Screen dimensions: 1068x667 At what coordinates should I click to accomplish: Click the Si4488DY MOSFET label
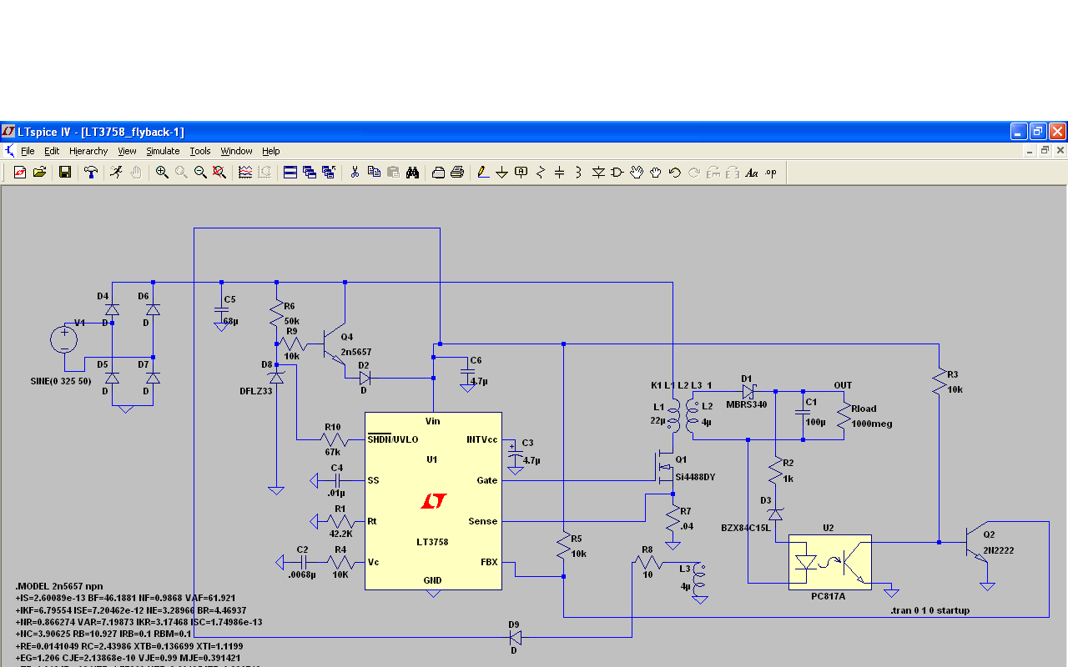[696, 477]
